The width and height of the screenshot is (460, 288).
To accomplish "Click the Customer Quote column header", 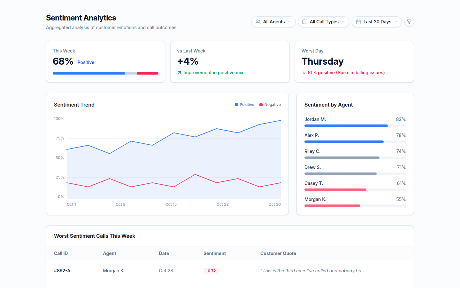I will [278, 253].
